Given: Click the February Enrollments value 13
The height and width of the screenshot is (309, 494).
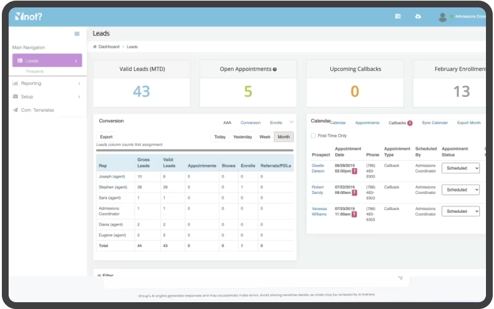Looking at the screenshot, I should click(x=461, y=91).
